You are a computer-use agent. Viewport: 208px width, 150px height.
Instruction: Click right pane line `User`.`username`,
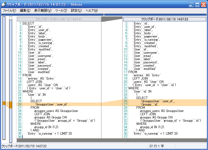pyautogui.click(x=146, y=53)
